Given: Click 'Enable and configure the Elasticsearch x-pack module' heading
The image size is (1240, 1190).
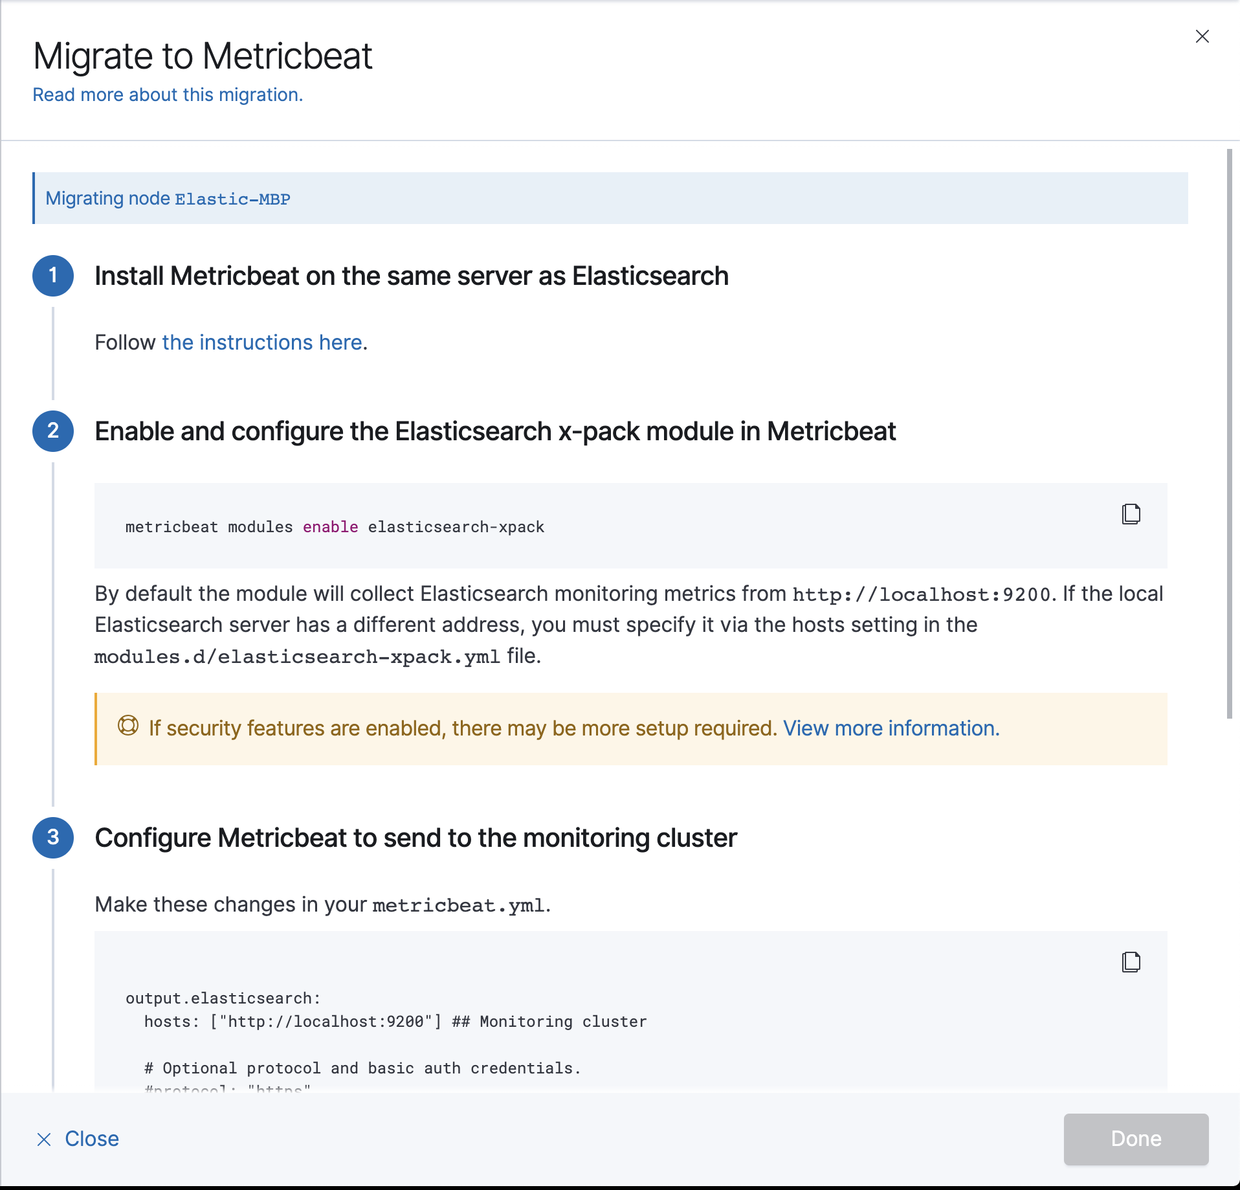Looking at the screenshot, I should [495, 431].
